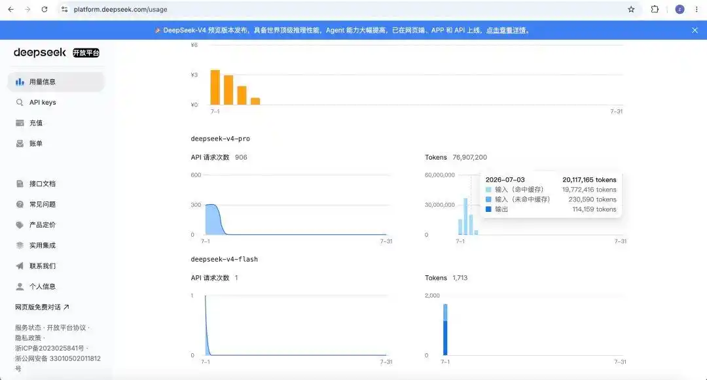This screenshot has width=707, height=380.
Task: Click the tallest orange cost bar
Action: click(x=215, y=88)
